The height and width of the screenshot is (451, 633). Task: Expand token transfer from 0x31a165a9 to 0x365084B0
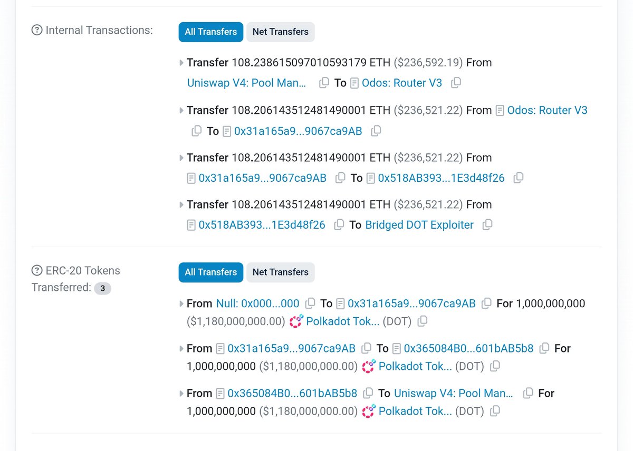(x=182, y=349)
